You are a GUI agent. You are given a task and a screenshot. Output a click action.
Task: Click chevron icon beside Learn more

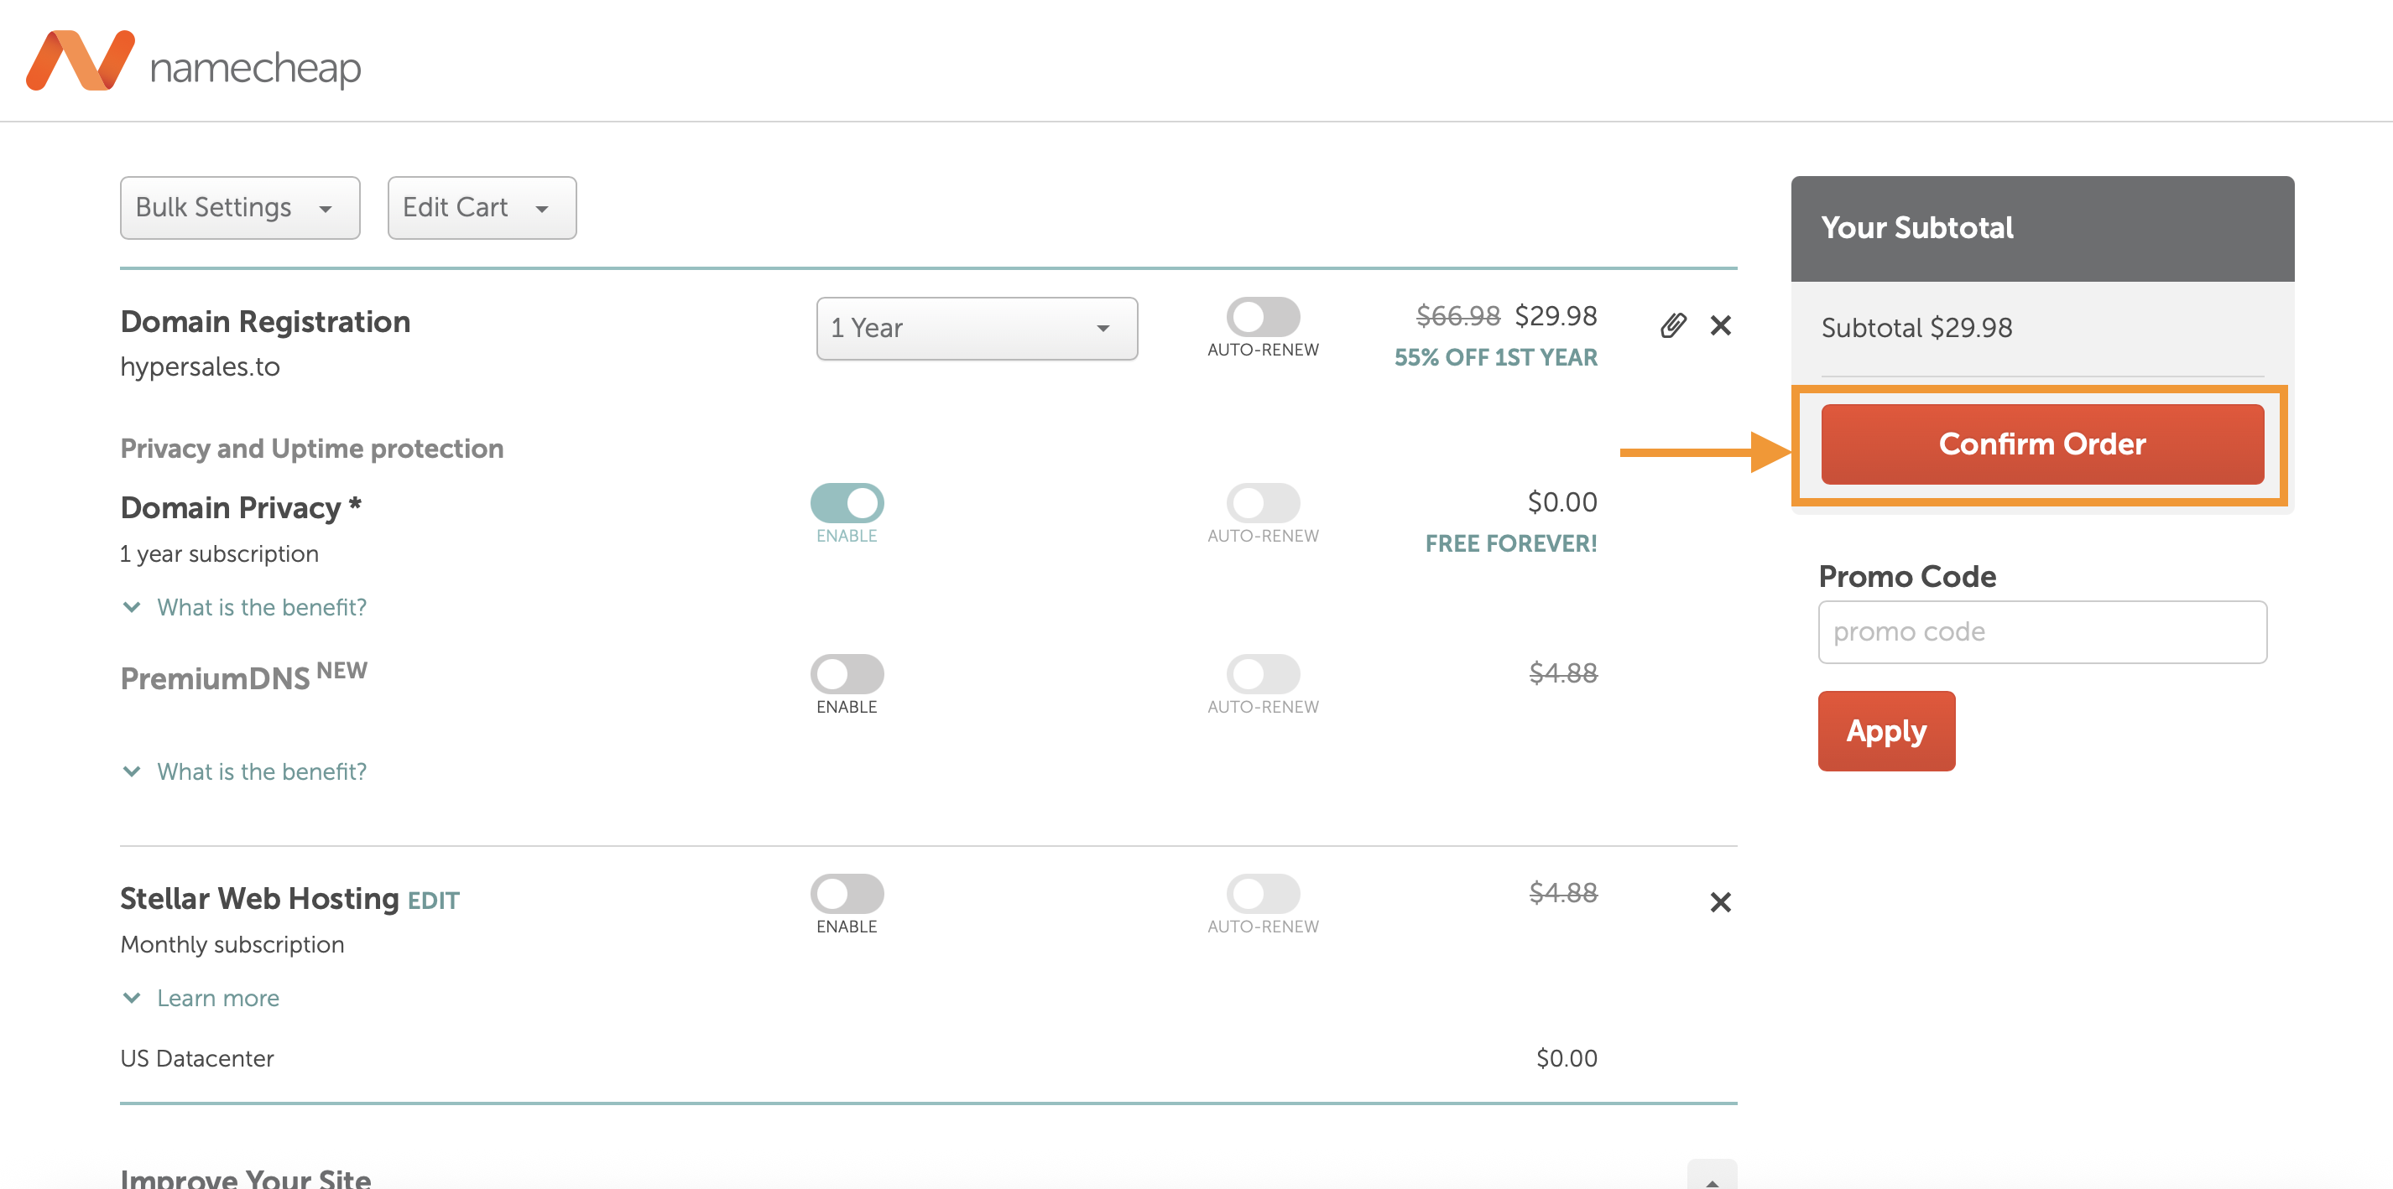coord(132,998)
